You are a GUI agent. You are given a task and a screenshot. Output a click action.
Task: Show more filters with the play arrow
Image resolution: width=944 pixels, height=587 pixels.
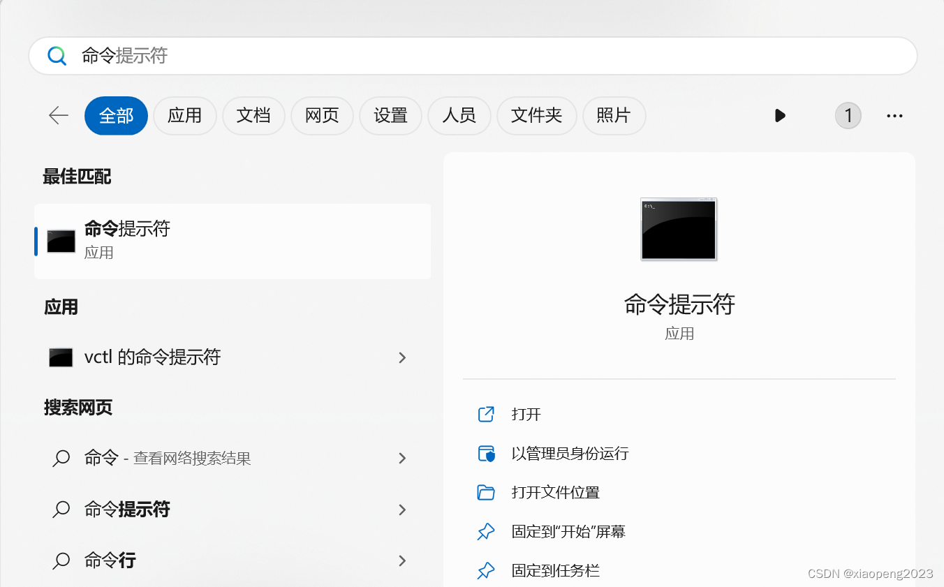click(780, 116)
